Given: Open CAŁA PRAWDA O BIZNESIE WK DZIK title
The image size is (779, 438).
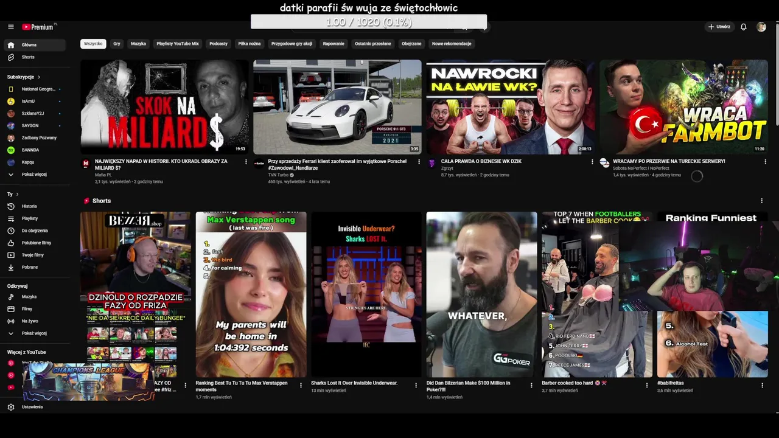Looking at the screenshot, I should pos(481,162).
